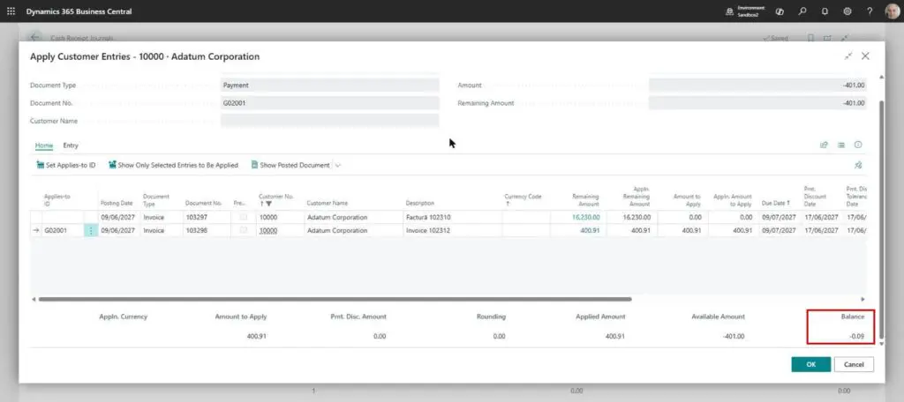The height and width of the screenshot is (402, 904).
Task: Open the settings gear
Action: point(847,11)
